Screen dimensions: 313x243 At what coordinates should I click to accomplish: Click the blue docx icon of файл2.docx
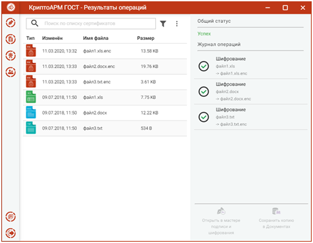[x=31, y=113]
